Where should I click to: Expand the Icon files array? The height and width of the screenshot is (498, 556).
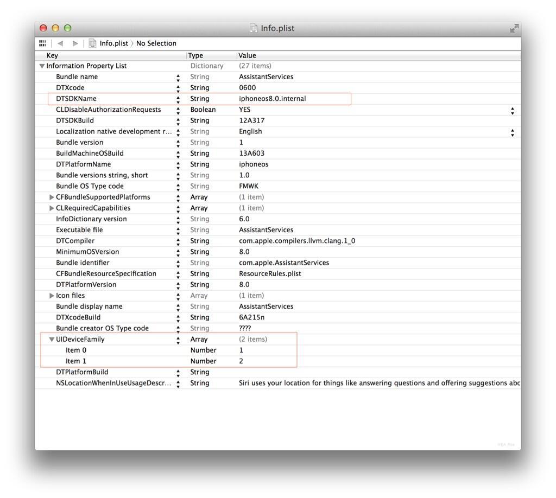coord(52,296)
